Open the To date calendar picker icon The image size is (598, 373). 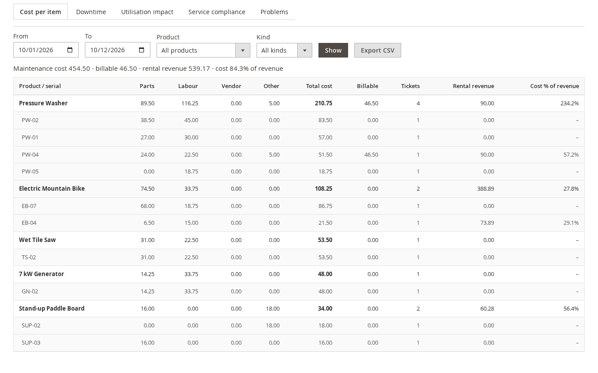pyautogui.click(x=142, y=50)
